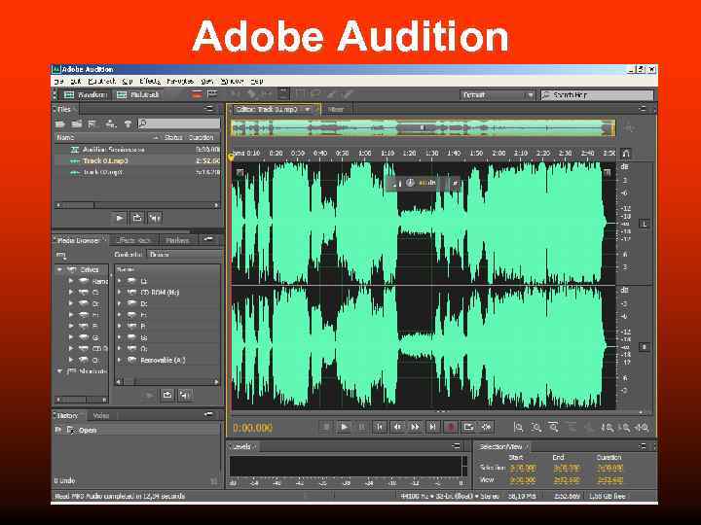Click Fast Forward button in transport

tap(415, 427)
